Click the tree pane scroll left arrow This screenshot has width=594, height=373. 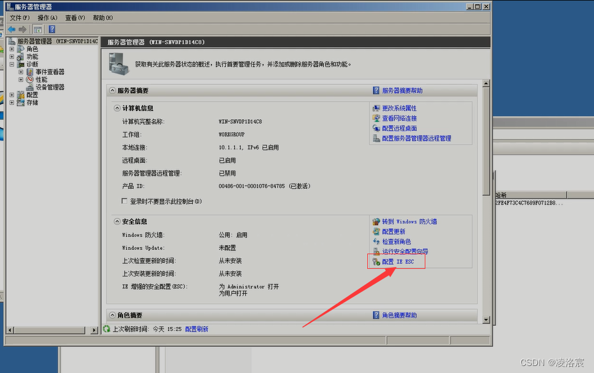[10, 330]
